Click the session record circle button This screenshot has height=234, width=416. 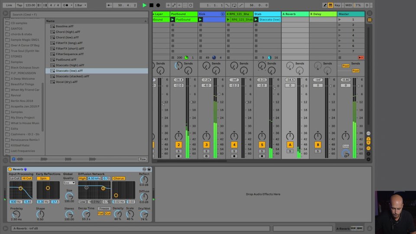191,5
